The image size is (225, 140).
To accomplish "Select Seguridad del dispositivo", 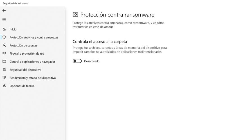I will click(x=25, y=70).
